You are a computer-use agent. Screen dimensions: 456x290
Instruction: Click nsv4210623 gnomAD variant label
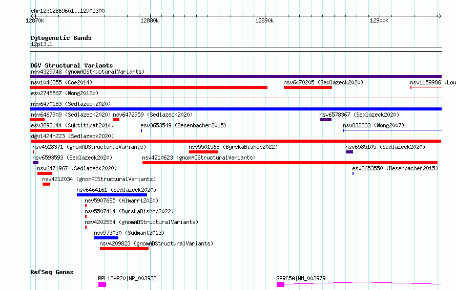click(199, 158)
